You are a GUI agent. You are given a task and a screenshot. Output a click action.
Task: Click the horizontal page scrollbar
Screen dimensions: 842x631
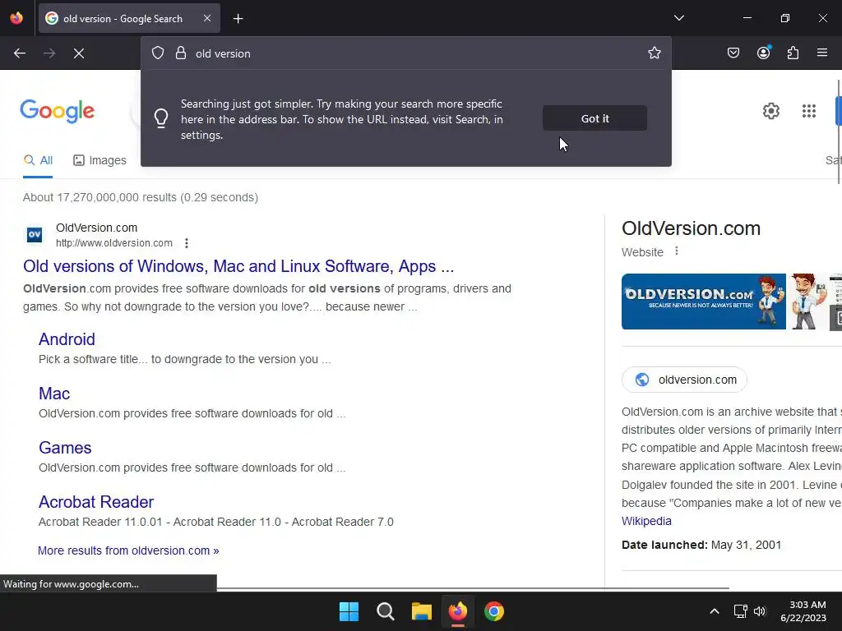pos(473,588)
